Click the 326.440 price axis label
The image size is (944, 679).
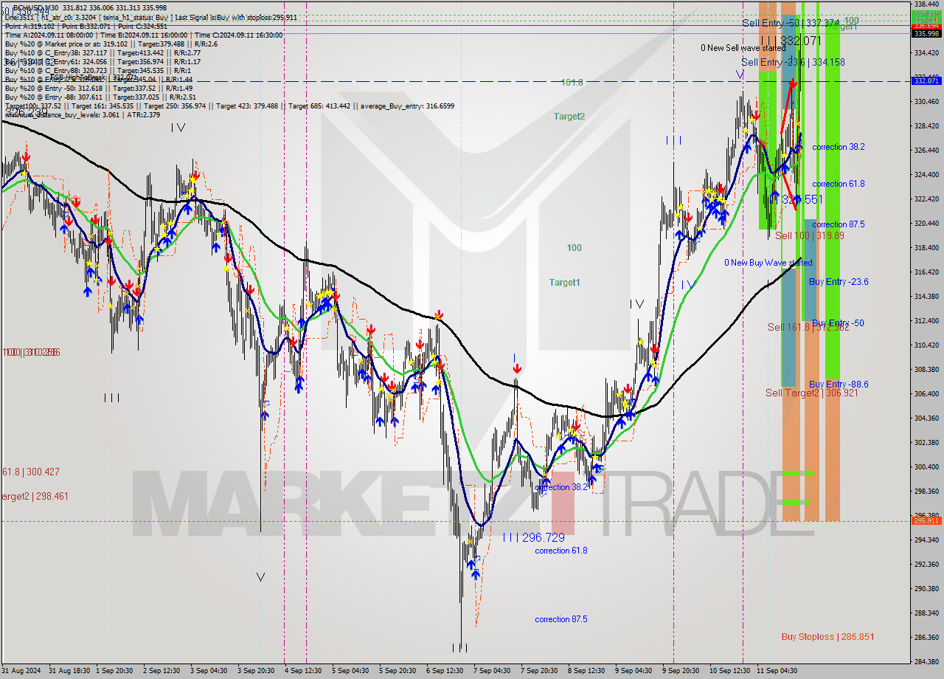click(926, 150)
